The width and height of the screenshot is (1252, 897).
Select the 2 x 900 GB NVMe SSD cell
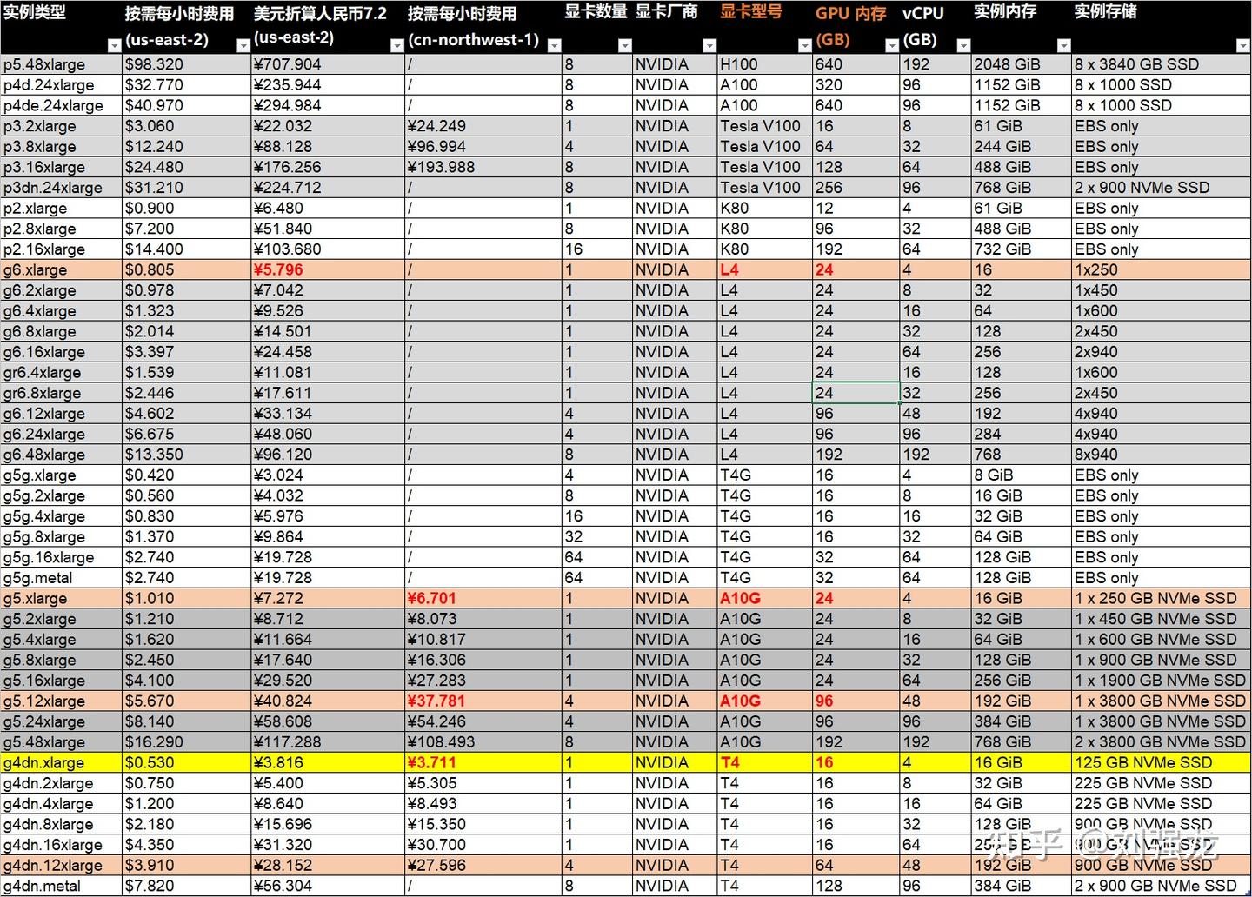(x=1162, y=887)
